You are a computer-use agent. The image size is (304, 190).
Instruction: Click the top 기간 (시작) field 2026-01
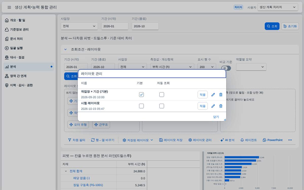[x=115, y=26]
